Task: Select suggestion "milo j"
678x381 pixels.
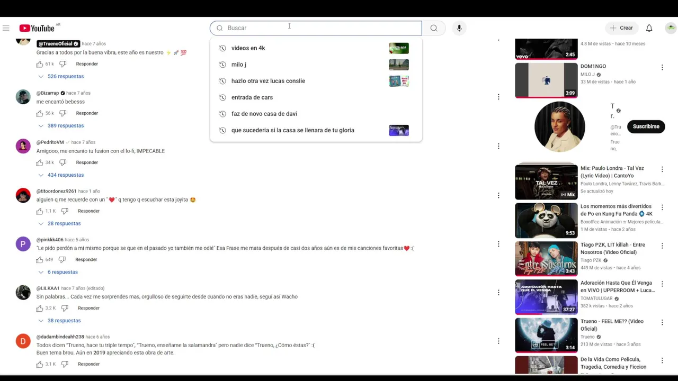Action: pos(316,65)
